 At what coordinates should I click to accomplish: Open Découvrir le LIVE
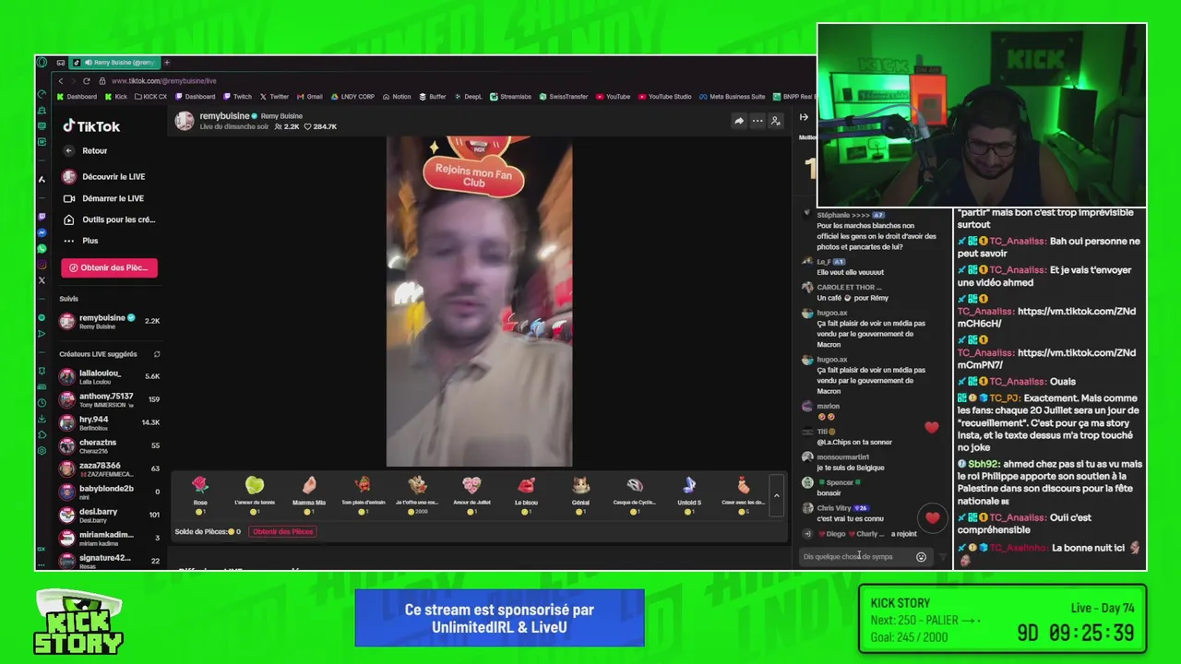pos(103,176)
